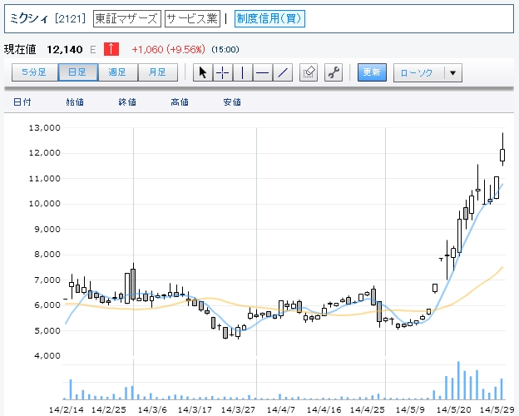The height and width of the screenshot is (416, 519).
Task: Click the 更新 refresh button
Action: click(372, 72)
